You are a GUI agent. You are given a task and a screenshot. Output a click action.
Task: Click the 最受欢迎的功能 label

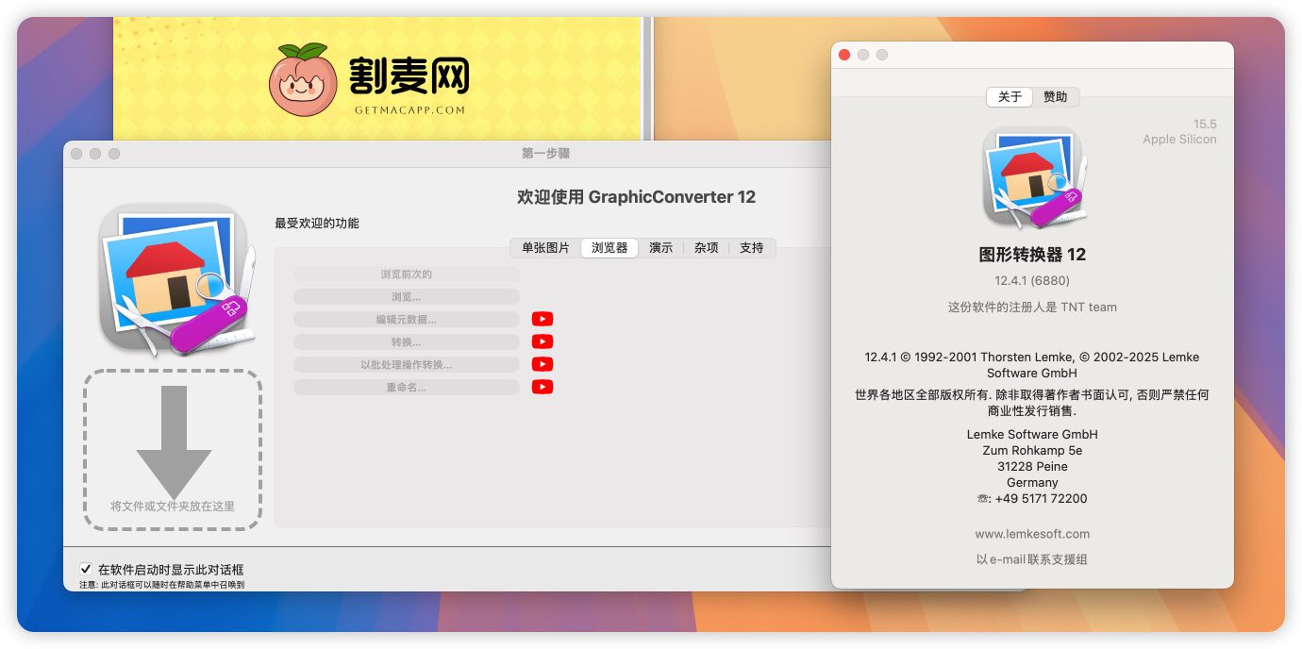coord(317,224)
